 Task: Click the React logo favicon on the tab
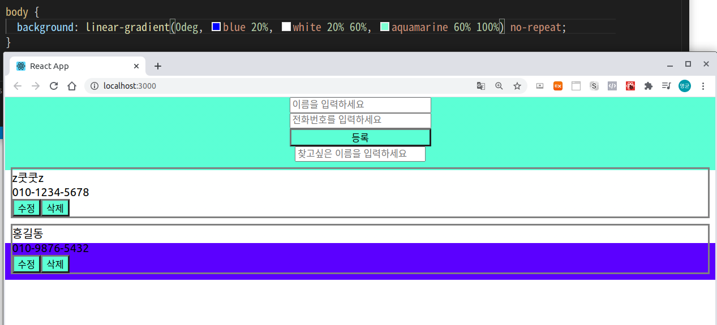pos(21,66)
